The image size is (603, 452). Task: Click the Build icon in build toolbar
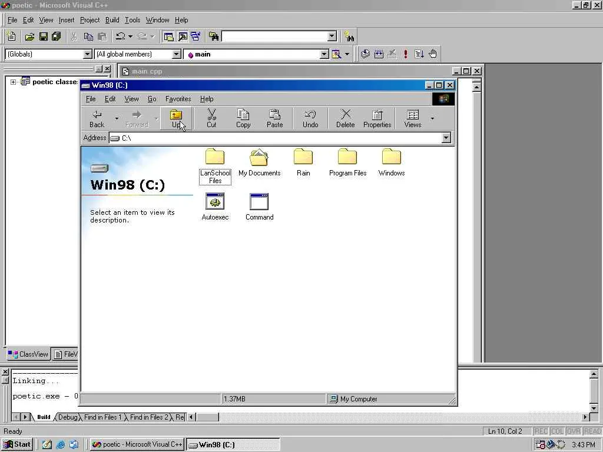point(379,54)
